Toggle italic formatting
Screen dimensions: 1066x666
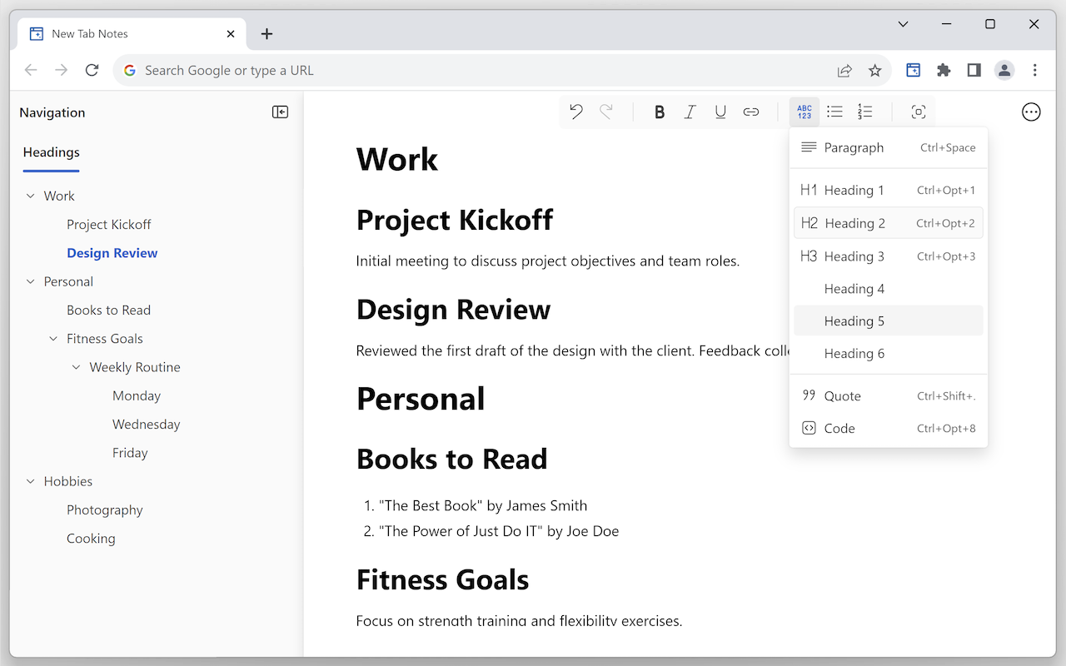point(690,111)
